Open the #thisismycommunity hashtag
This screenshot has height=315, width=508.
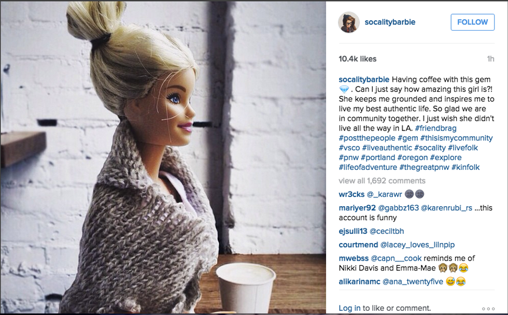click(457, 138)
